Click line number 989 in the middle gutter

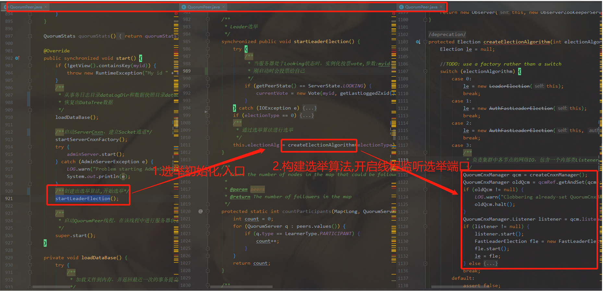[x=187, y=71]
